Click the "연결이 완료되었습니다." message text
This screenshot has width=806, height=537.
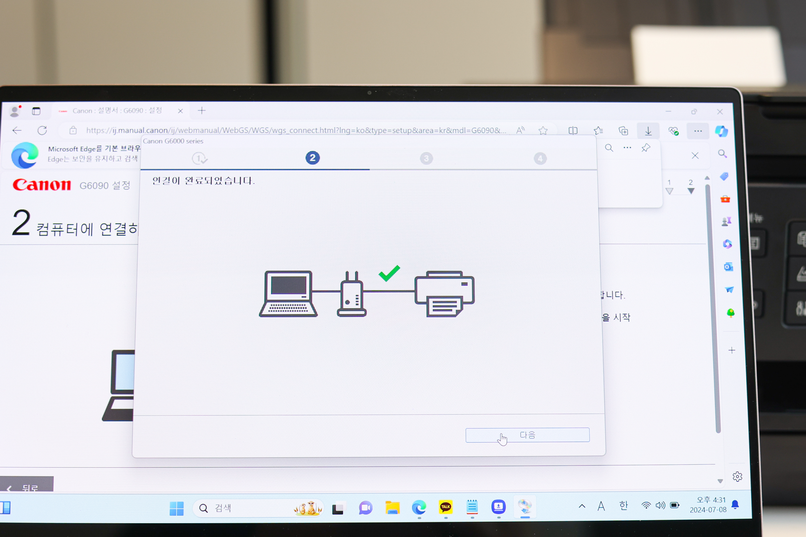tap(203, 180)
